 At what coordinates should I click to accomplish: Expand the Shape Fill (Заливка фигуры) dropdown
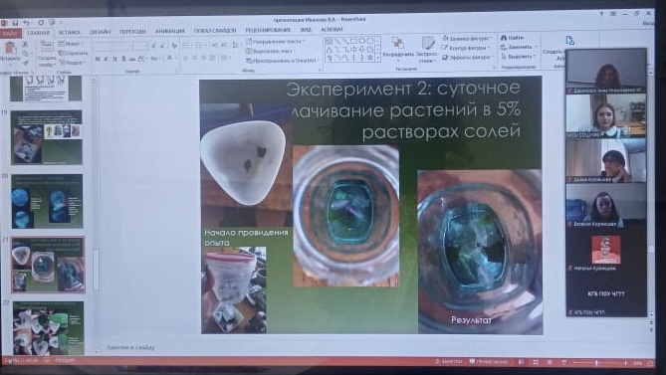[x=467, y=38]
